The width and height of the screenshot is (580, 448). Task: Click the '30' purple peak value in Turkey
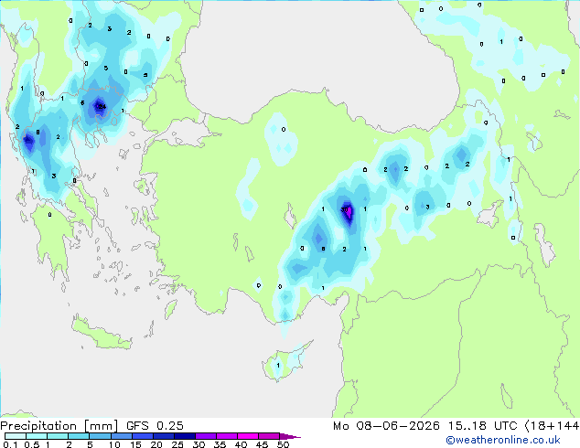click(x=344, y=209)
